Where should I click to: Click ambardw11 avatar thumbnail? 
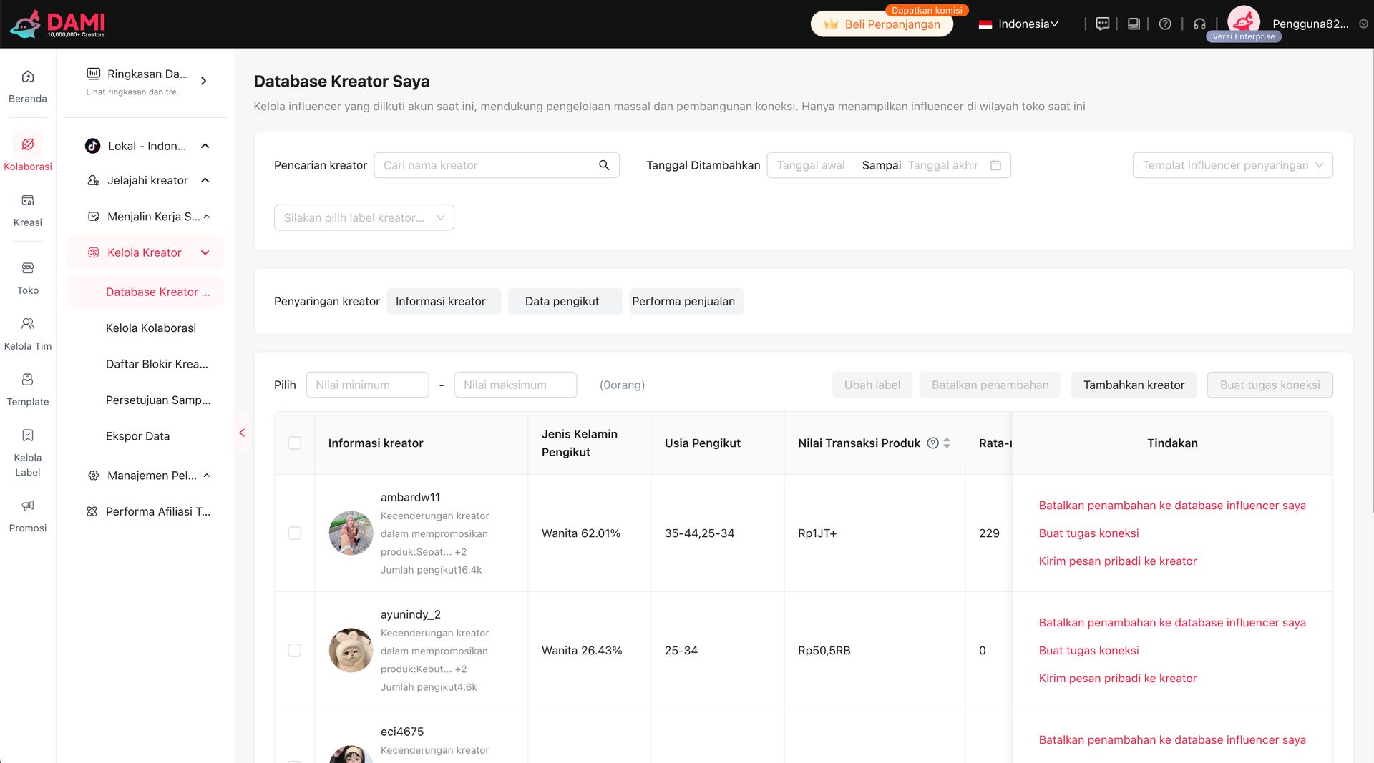tap(351, 533)
